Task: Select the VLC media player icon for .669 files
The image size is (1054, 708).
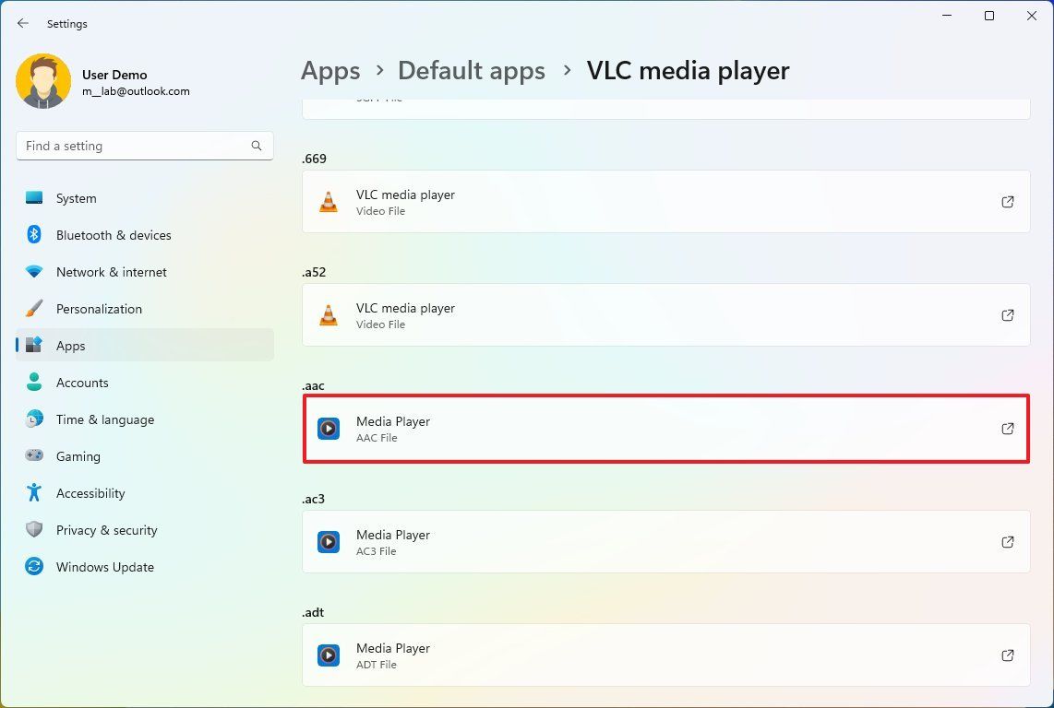Action: pyautogui.click(x=328, y=202)
